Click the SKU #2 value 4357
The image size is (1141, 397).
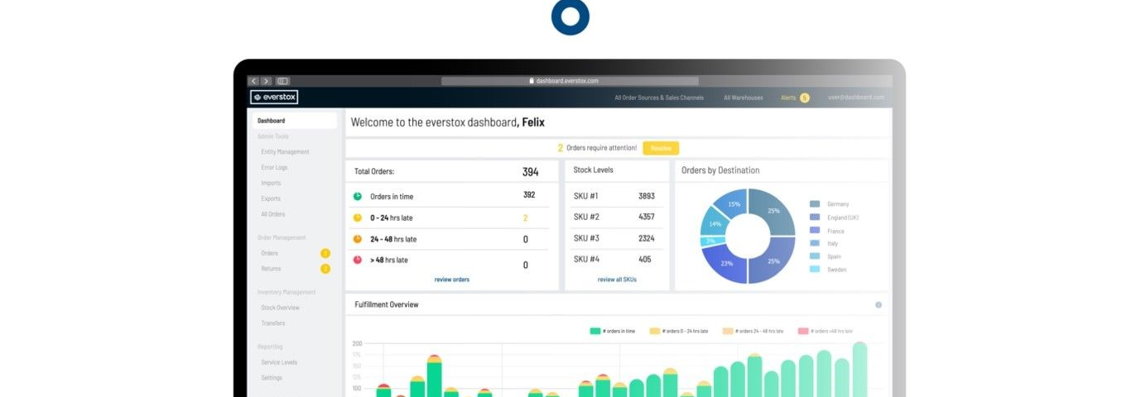pos(647,217)
